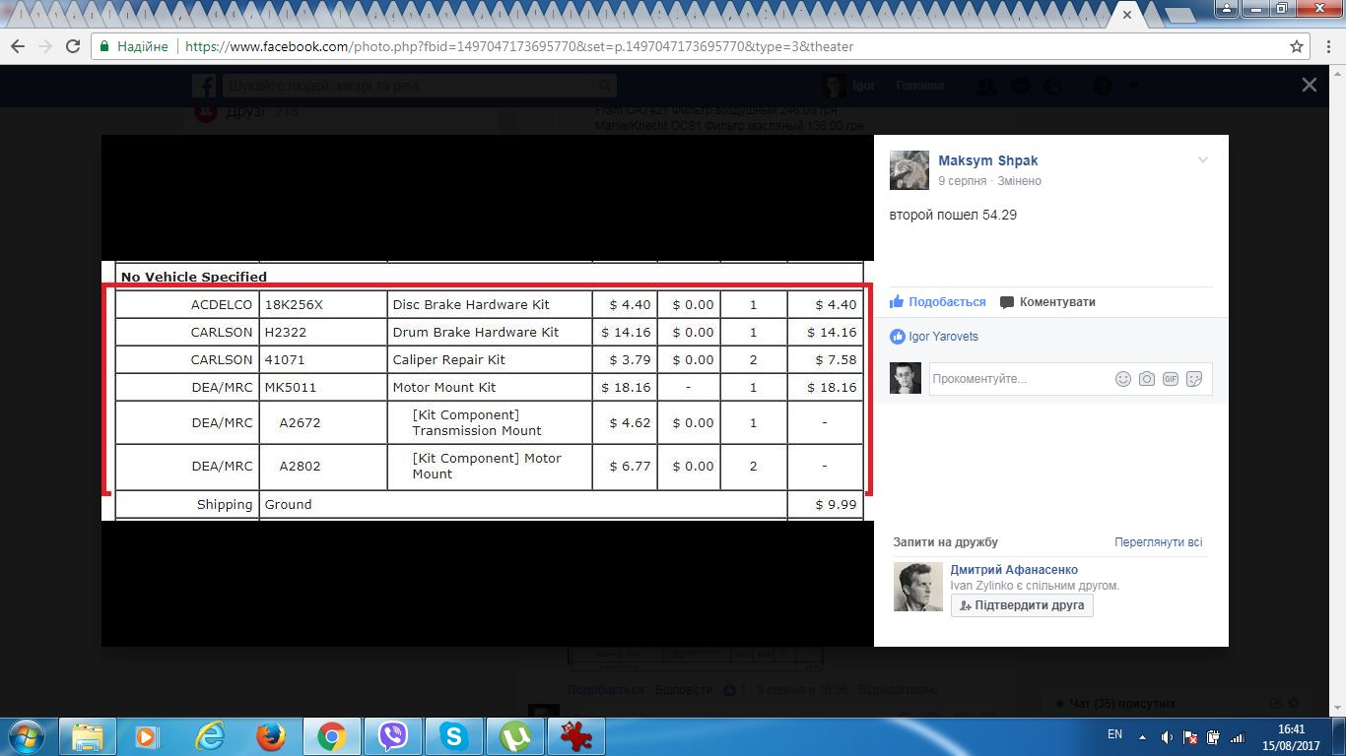Screen dimensions: 1346x756
Task: Click the 'второй пошел 54.29' caption text
Action: pyautogui.click(x=953, y=215)
